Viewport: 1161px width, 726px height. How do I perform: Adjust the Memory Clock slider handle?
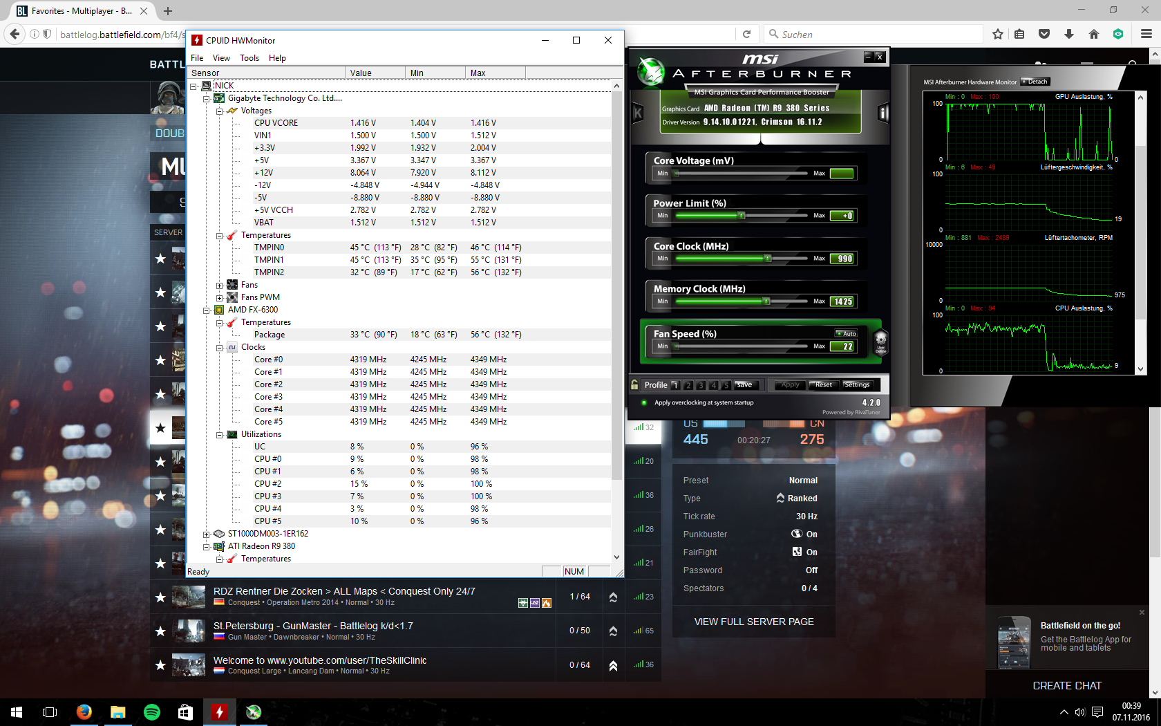[766, 301]
